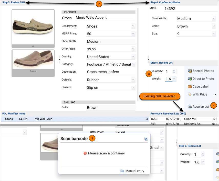The width and height of the screenshot is (219, 181).
Task: Expand the Category dropdown showing Footwear
Action: [133, 64]
